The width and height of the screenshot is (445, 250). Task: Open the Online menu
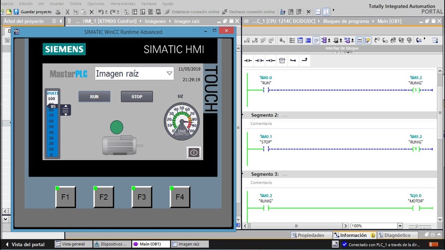(75, 3)
